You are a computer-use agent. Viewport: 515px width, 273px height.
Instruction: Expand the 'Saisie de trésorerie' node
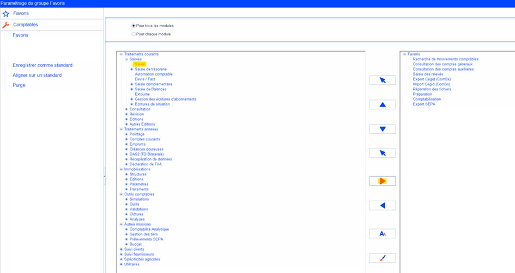(132, 69)
